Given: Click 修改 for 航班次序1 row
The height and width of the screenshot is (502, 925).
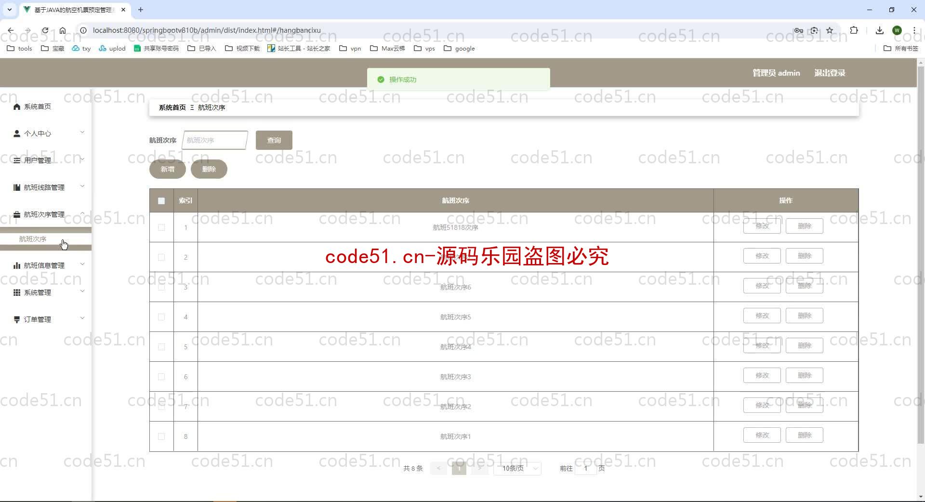Looking at the screenshot, I should click(762, 435).
